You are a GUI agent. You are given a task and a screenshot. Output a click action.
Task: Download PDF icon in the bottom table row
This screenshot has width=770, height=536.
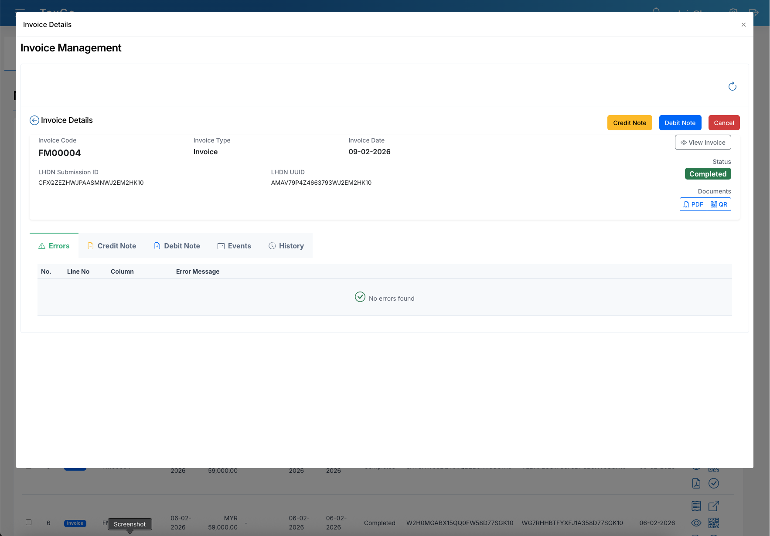pos(696,483)
